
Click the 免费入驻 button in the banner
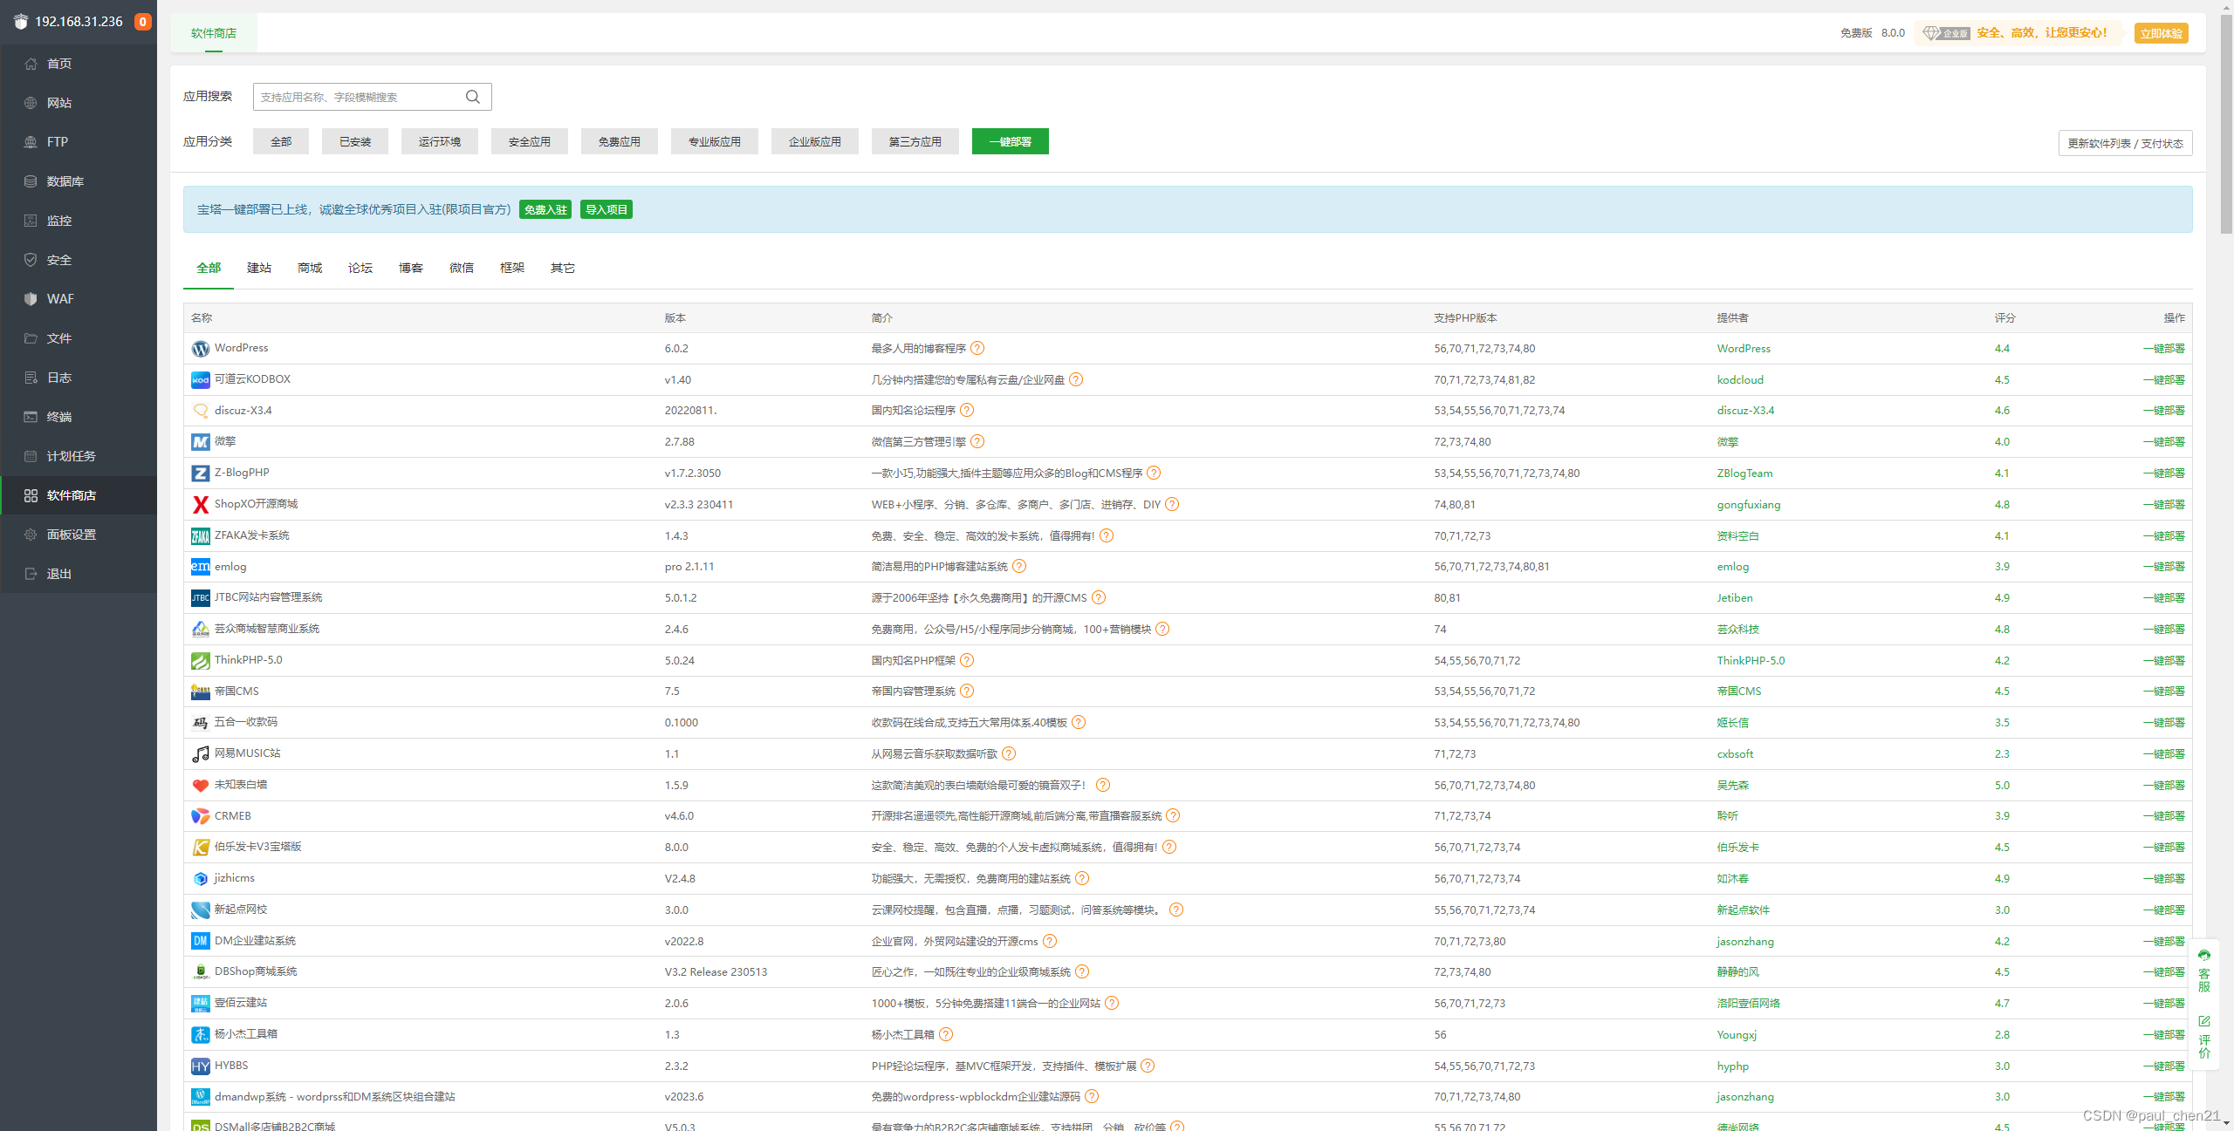click(545, 209)
